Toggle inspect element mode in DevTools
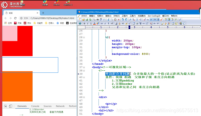 [5, 106]
